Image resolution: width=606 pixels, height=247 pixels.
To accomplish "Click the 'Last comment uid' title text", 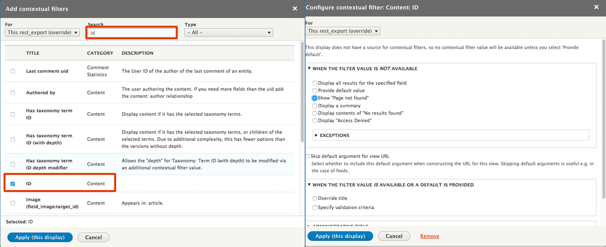I will (x=47, y=71).
